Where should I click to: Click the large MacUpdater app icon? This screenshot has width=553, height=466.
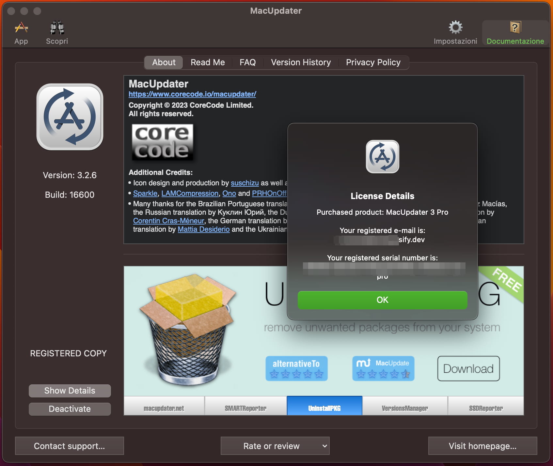coord(70,117)
